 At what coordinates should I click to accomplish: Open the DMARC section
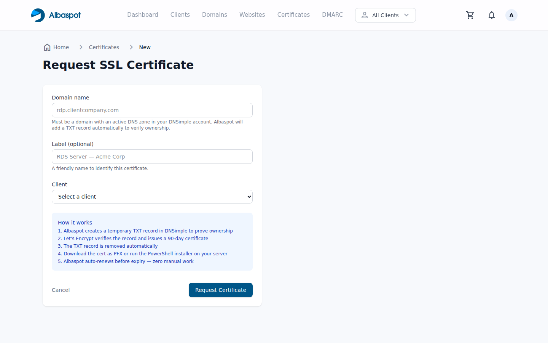(x=332, y=14)
